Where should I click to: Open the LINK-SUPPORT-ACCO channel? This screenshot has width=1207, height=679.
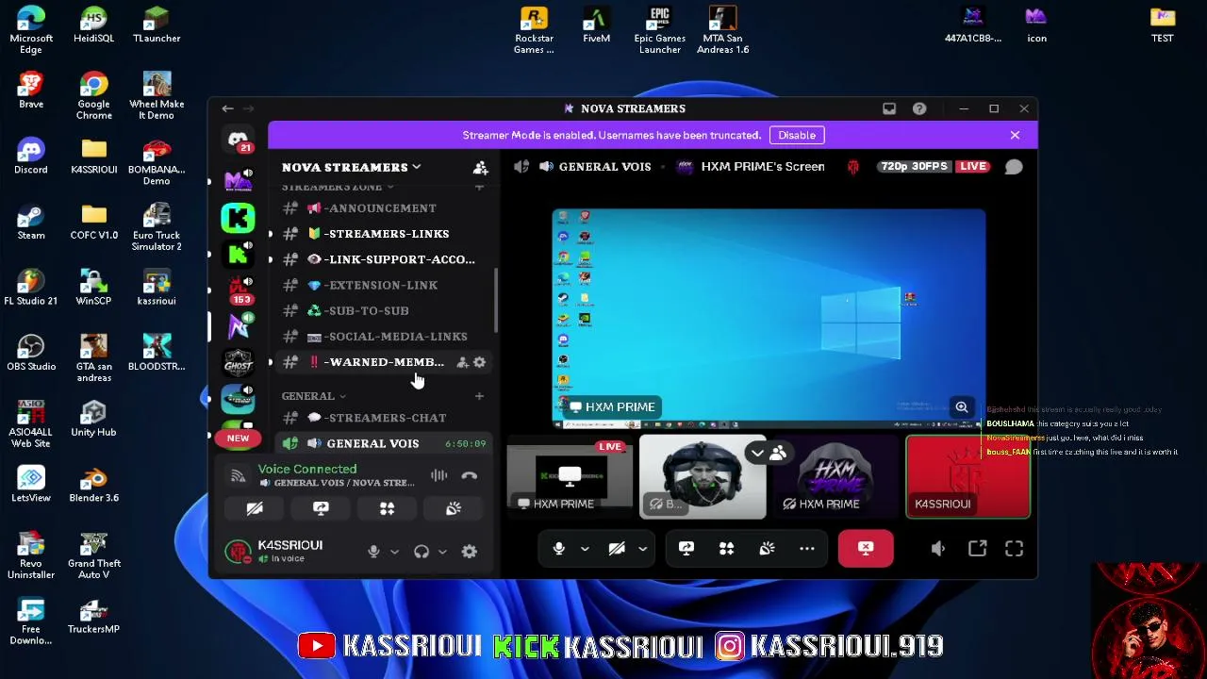click(x=383, y=259)
